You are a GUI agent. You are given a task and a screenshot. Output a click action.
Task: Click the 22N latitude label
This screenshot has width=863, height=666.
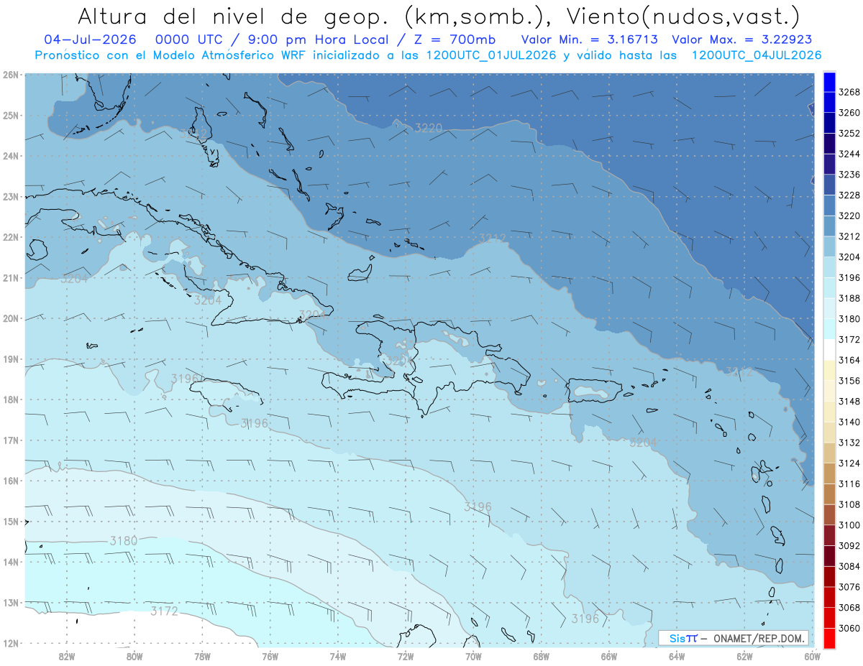pos(11,237)
